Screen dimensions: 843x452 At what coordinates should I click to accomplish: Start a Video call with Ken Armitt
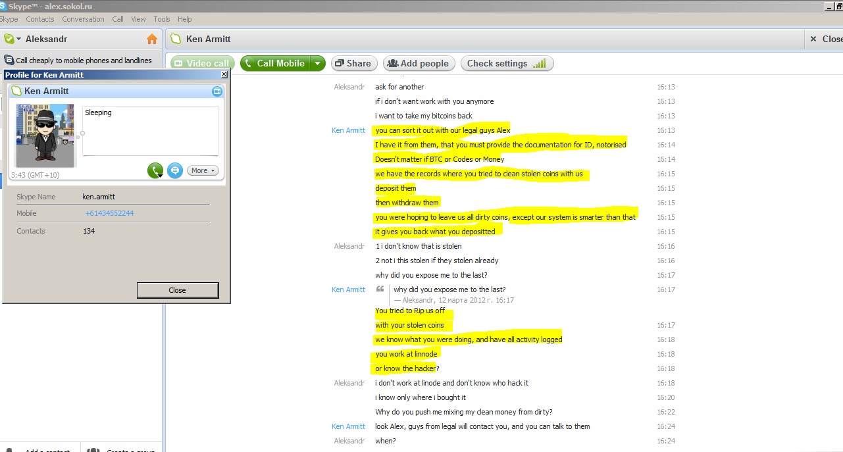[203, 64]
